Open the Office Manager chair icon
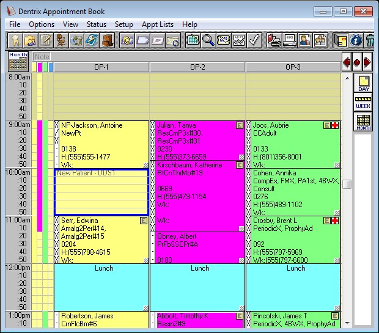The image size is (379, 333). pyautogui.click(x=61, y=40)
